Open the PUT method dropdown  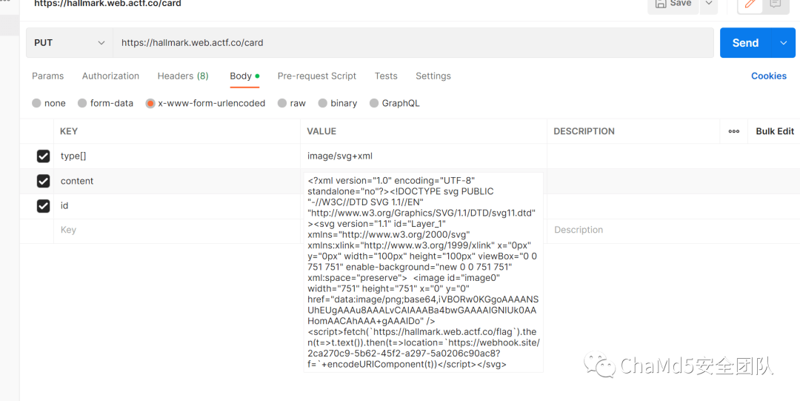pos(70,43)
